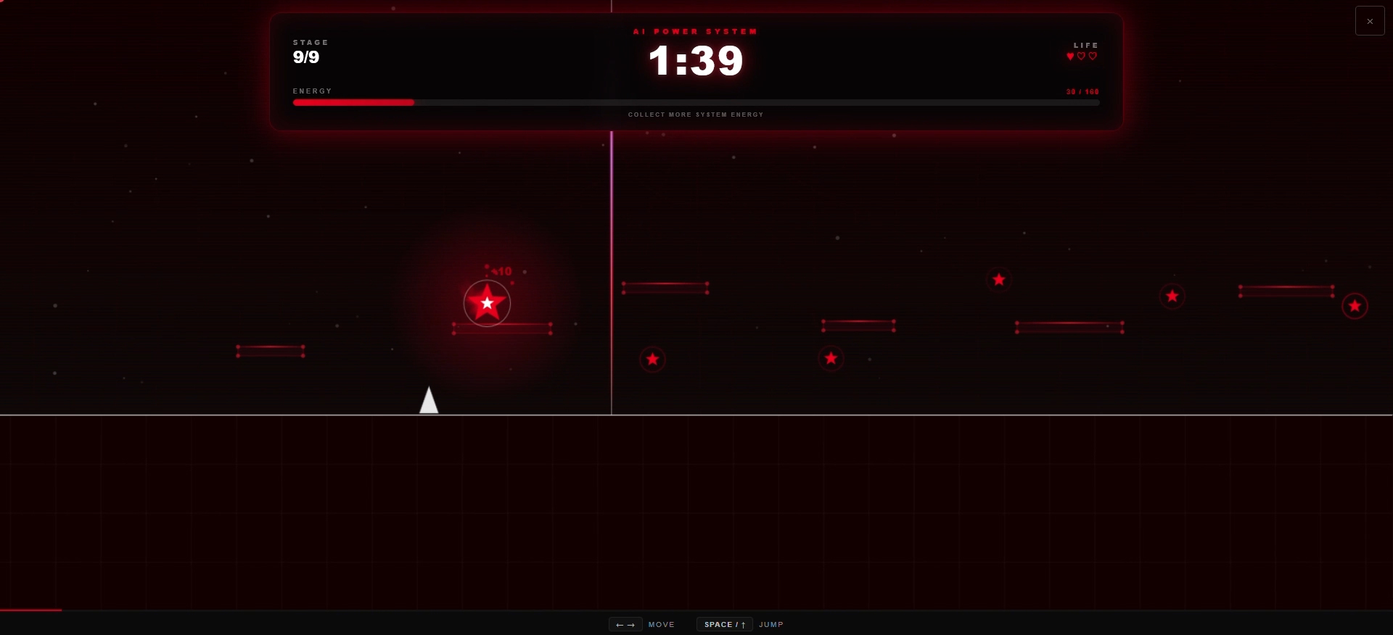Click the ENERGY label
Screen dimensions: 1393x635
click(x=312, y=91)
